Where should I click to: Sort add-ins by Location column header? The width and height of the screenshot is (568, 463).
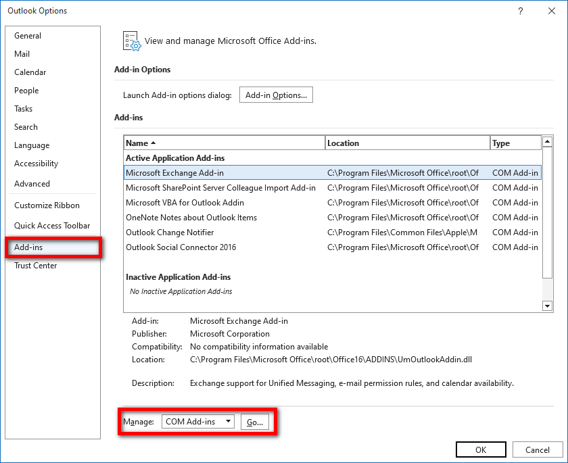(x=407, y=143)
